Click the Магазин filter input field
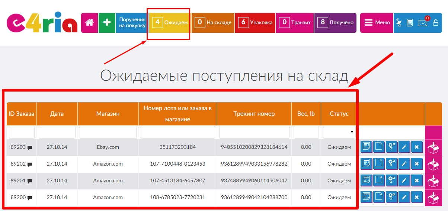Image resolution: width=448 pixels, height=211 pixels. 108,132
